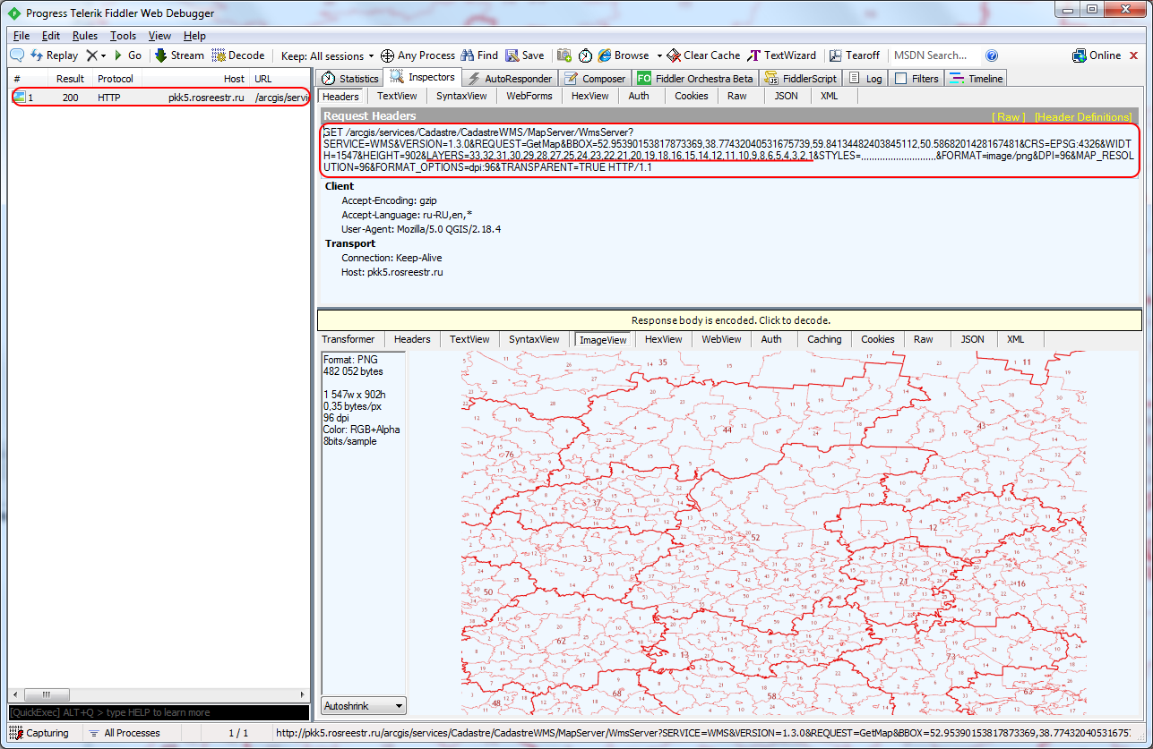Image resolution: width=1153 pixels, height=749 pixels.
Task: Open the Help menu
Action: [x=194, y=36]
